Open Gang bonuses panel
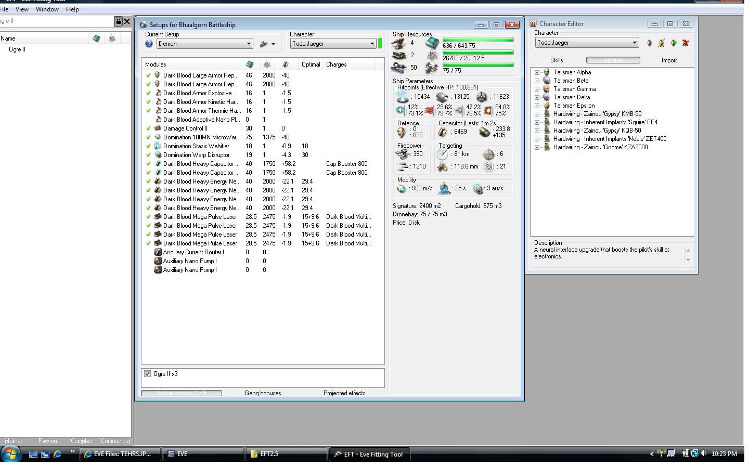This screenshot has height=468, width=749. point(263,393)
